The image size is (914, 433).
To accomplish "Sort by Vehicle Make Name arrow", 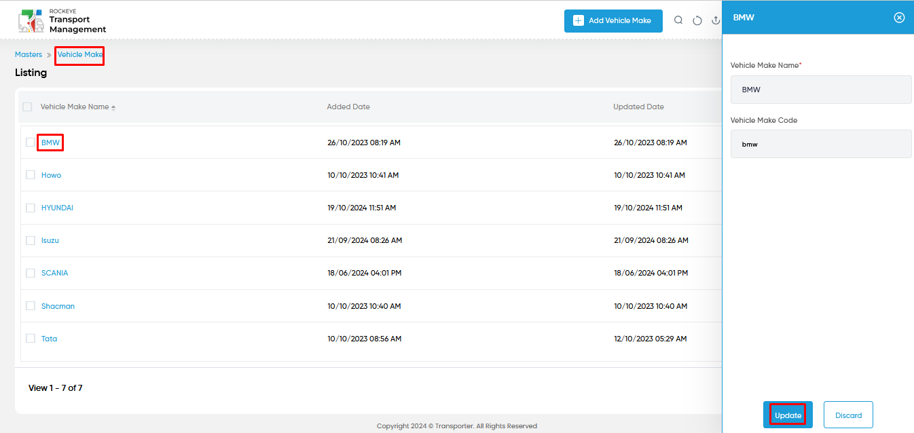I will (x=113, y=107).
